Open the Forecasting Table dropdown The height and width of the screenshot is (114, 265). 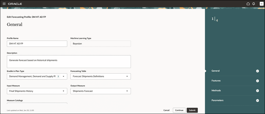pos(100,76)
